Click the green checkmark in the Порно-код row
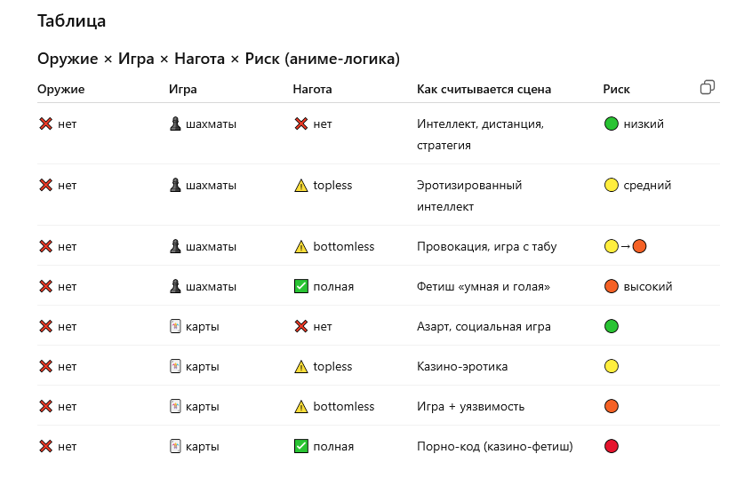This screenshot has width=752, height=494. [x=300, y=446]
